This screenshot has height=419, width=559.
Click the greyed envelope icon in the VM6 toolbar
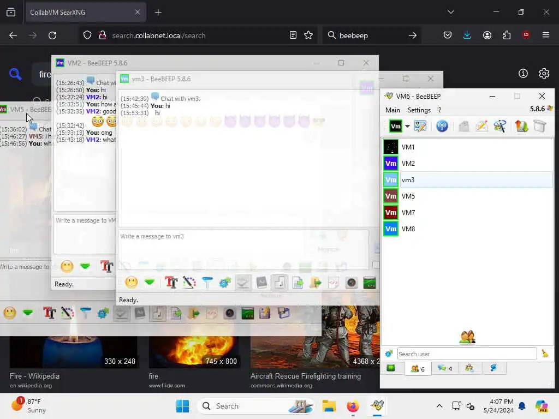[463, 126]
